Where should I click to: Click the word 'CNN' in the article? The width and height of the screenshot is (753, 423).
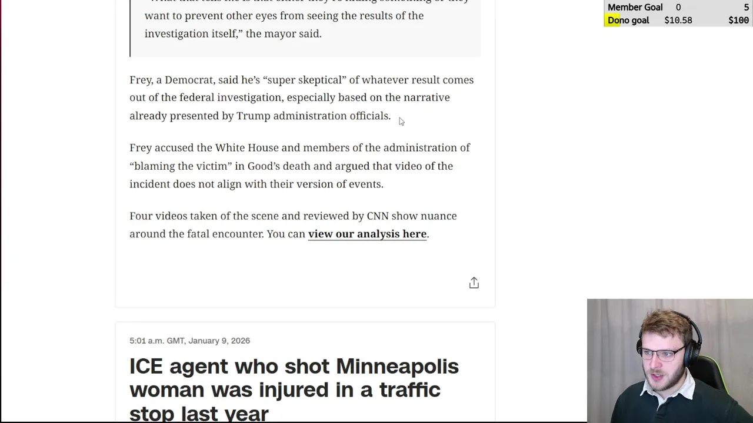point(378,216)
